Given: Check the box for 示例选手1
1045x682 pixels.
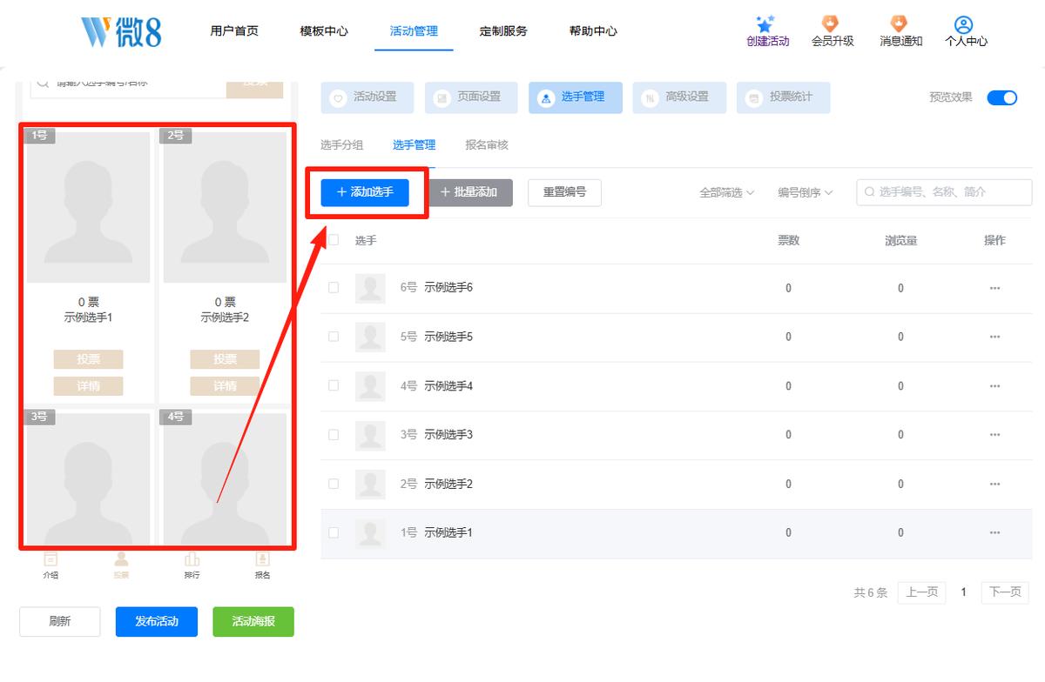Looking at the screenshot, I should coord(334,532).
